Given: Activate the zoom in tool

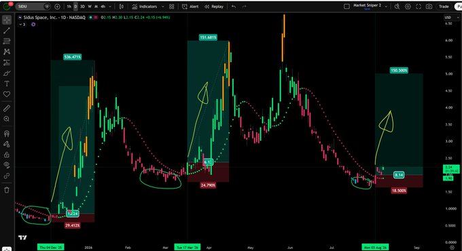Looking at the screenshot, I should pyautogui.click(x=7, y=119).
